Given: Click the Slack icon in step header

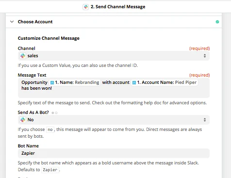Looking at the screenshot, I should (86, 7).
